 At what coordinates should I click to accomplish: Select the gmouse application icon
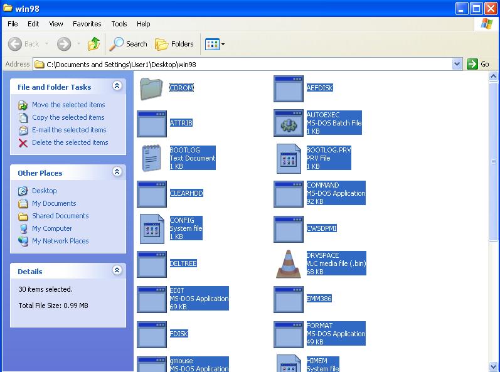151,364
